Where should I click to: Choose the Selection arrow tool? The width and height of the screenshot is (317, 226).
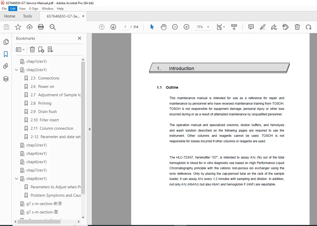click(152, 27)
